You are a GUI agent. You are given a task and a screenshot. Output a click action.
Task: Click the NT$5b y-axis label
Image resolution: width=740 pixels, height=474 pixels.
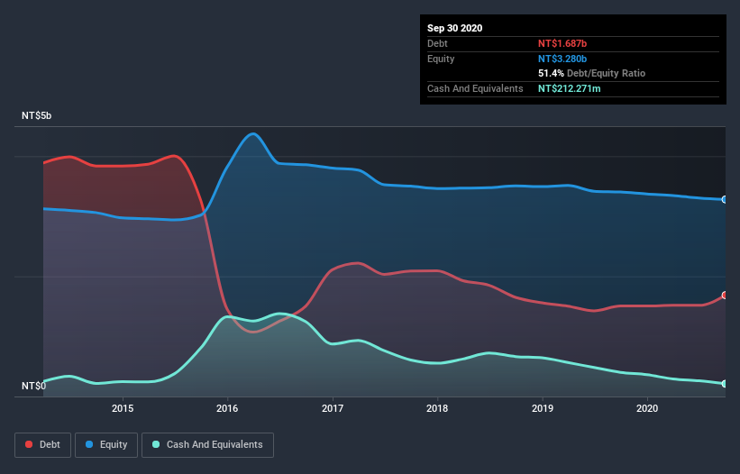[x=36, y=115]
